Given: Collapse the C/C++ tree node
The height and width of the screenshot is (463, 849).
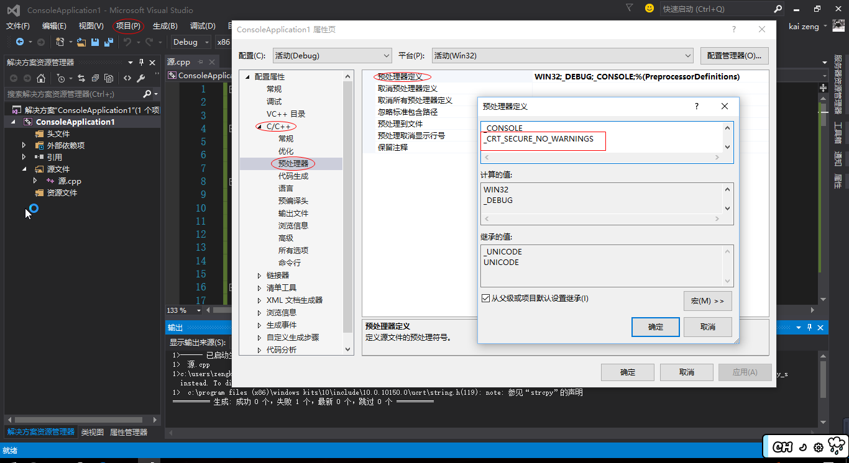Looking at the screenshot, I should (x=260, y=127).
